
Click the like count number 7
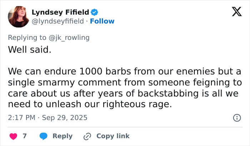point(25,136)
